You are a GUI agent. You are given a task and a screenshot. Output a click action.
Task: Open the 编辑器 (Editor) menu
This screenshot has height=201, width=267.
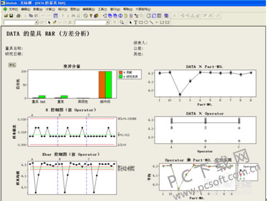click(89, 9)
